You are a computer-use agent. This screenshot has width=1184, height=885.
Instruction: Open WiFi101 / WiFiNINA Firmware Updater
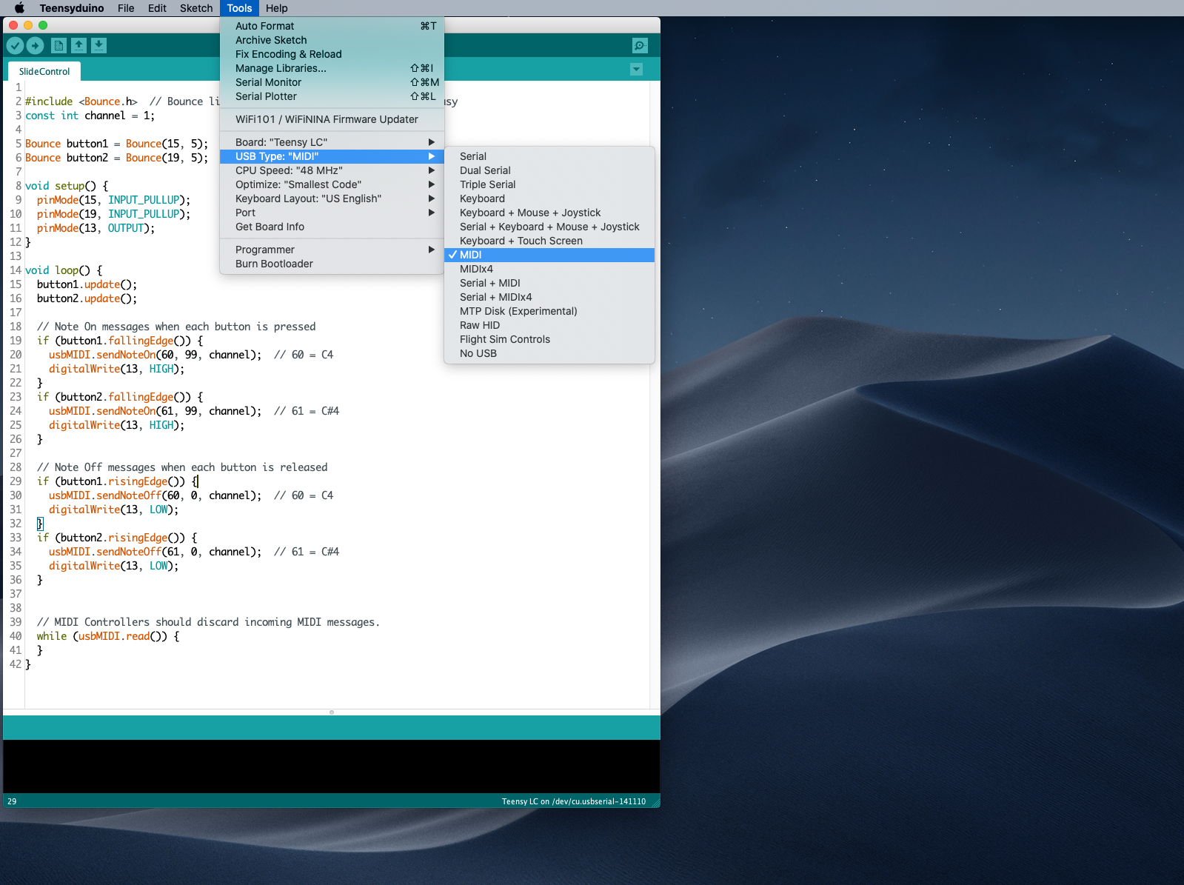click(332, 119)
